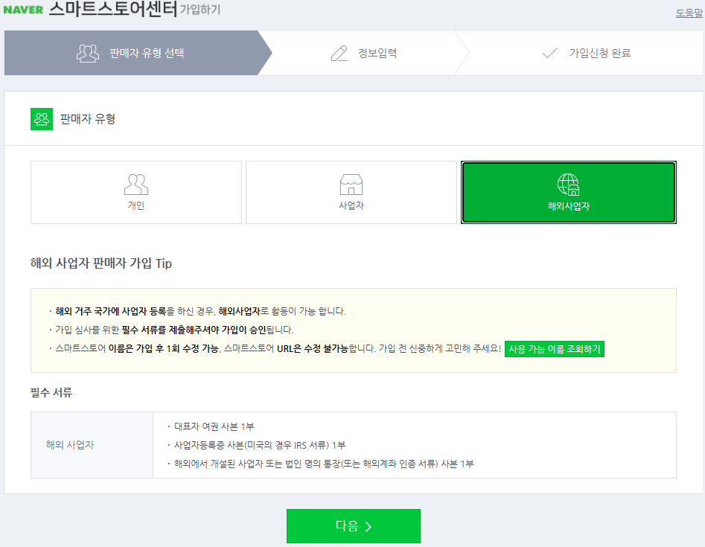Click the 판매자 유형 heading text
The height and width of the screenshot is (547, 705).
tap(88, 119)
